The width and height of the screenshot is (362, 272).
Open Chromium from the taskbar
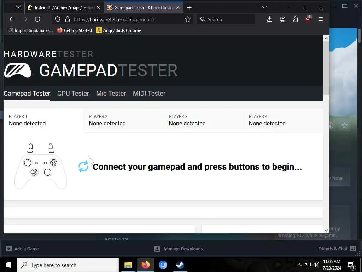[163, 265]
